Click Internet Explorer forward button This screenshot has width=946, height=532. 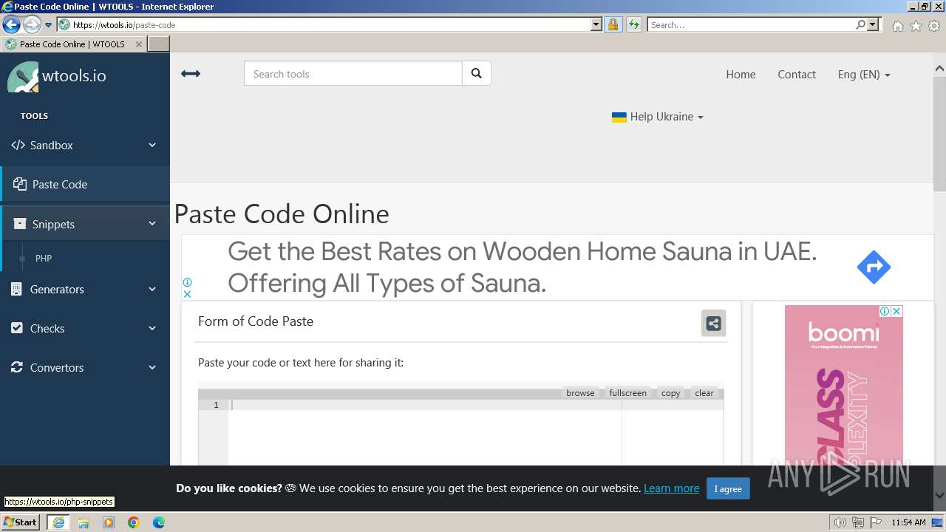click(31, 24)
